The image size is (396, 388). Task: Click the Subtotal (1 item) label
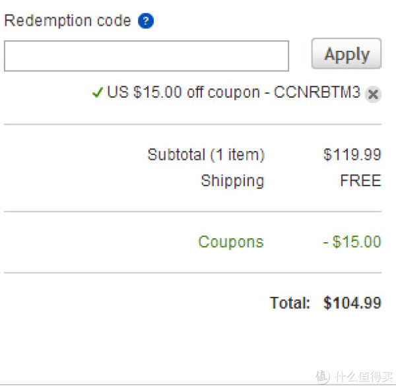(206, 154)
